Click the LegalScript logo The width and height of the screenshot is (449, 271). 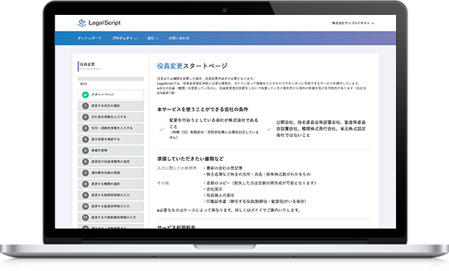pos(99,23)
